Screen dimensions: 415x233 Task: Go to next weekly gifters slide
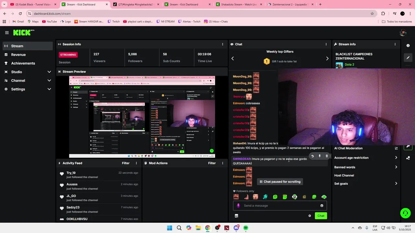coord(327,59)
